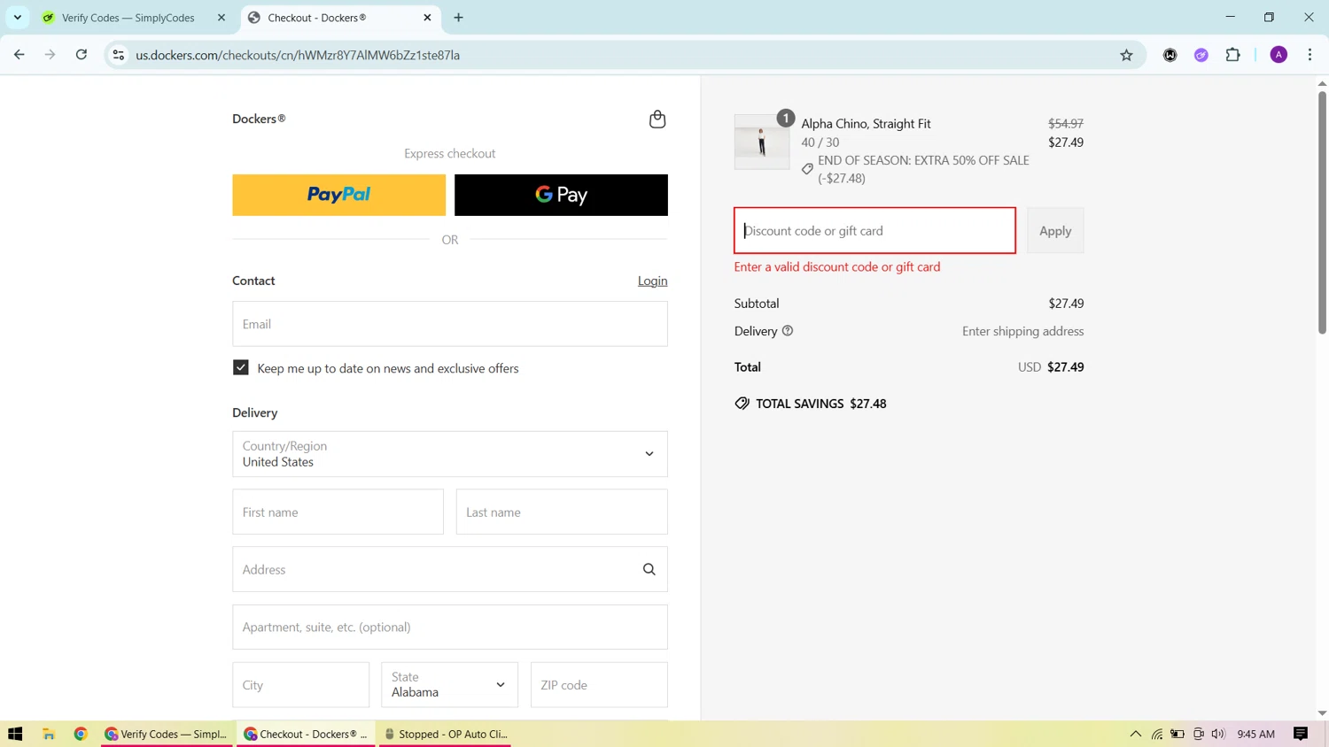
Task: Click the network tray icon
Action: pyautogui.click(x=1157, y=734)
